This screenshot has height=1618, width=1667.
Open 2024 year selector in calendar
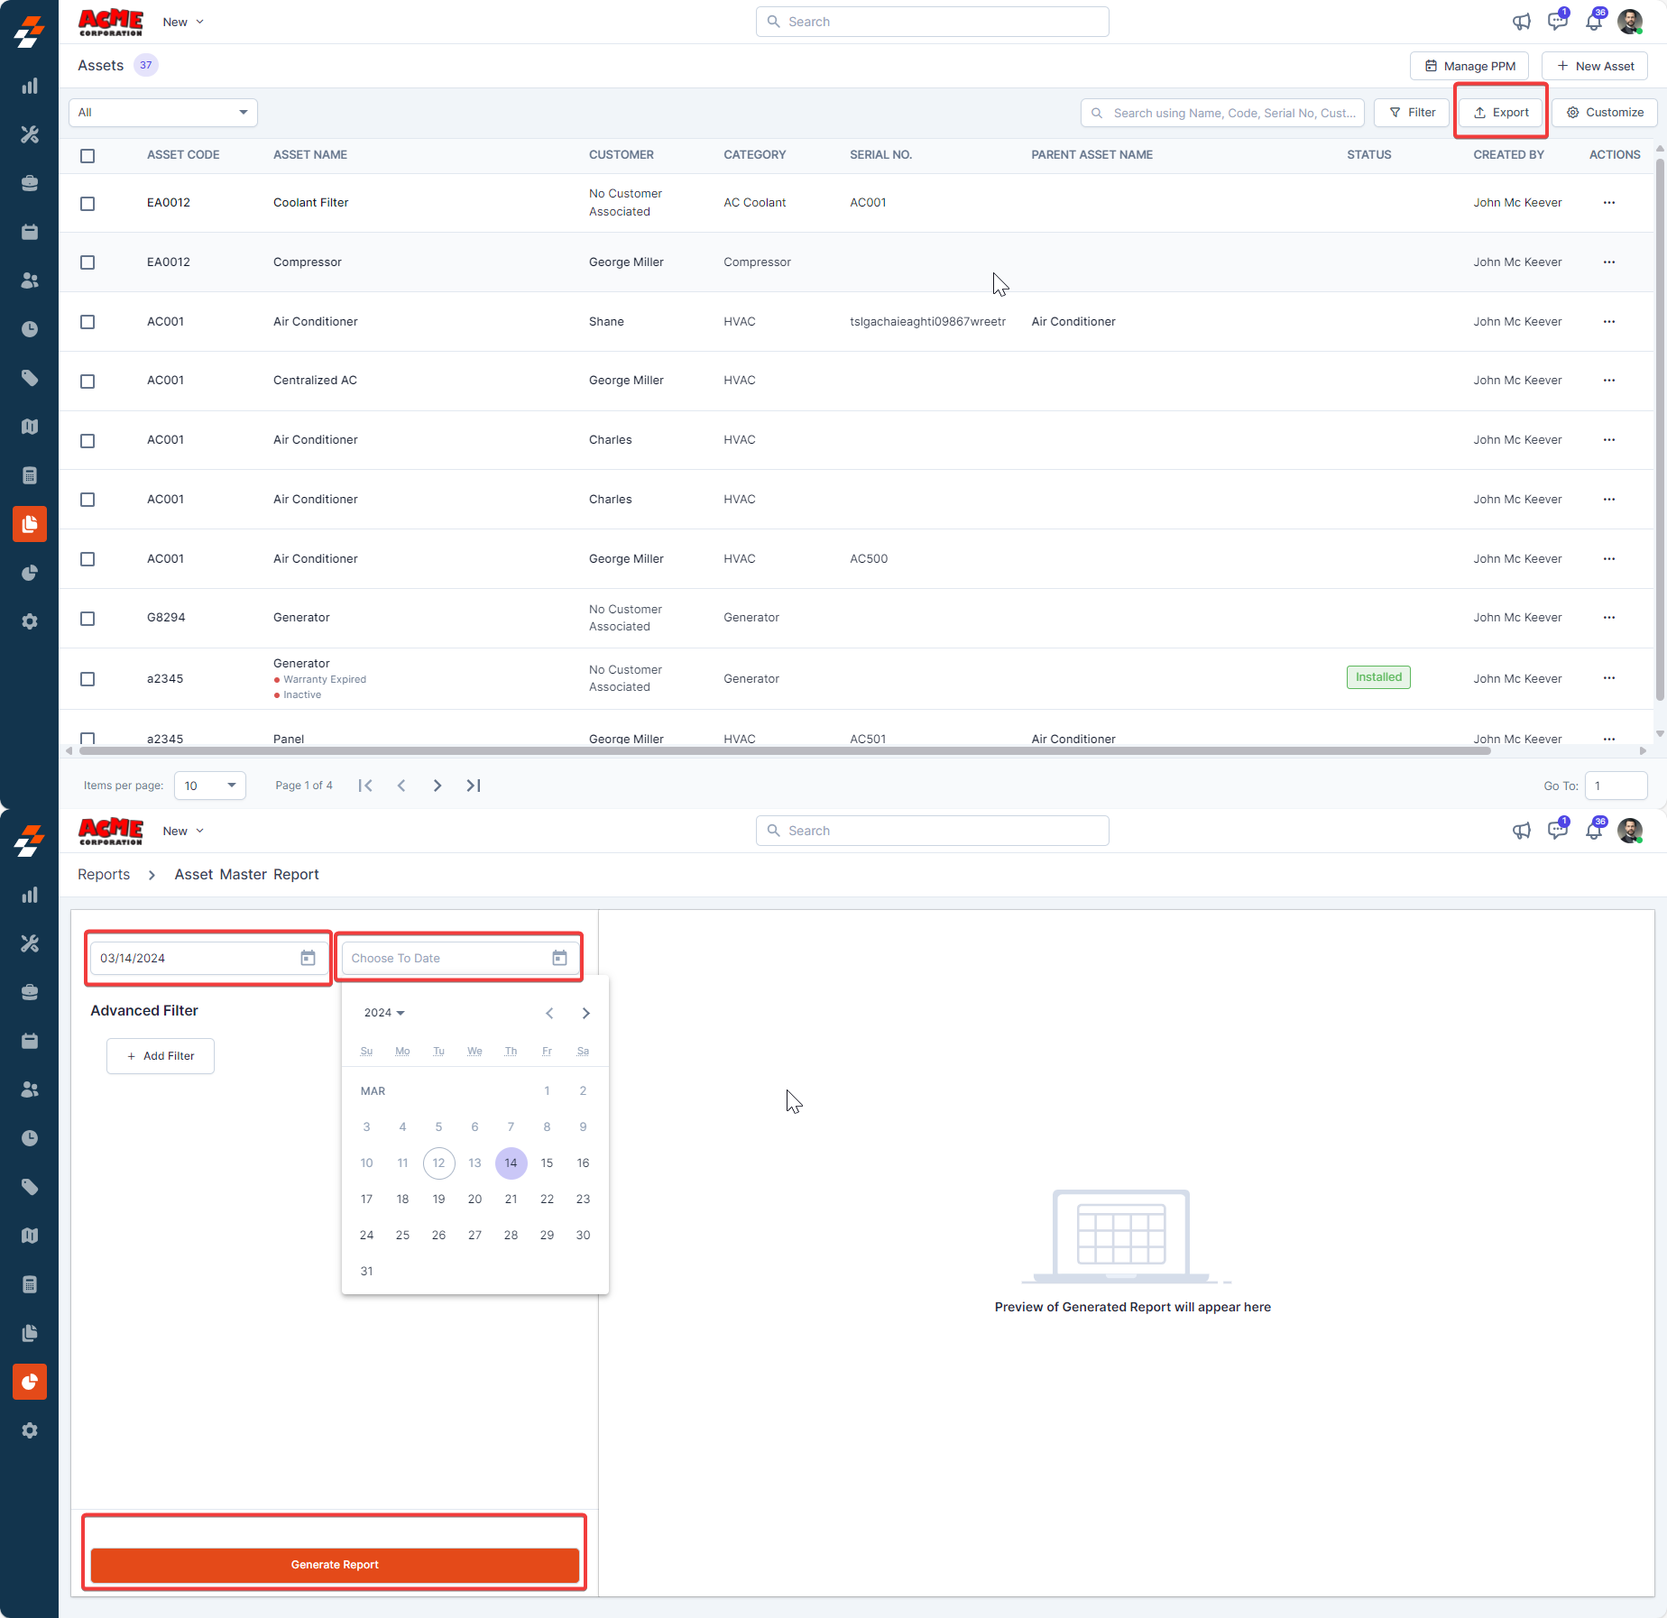point(384,1013)
